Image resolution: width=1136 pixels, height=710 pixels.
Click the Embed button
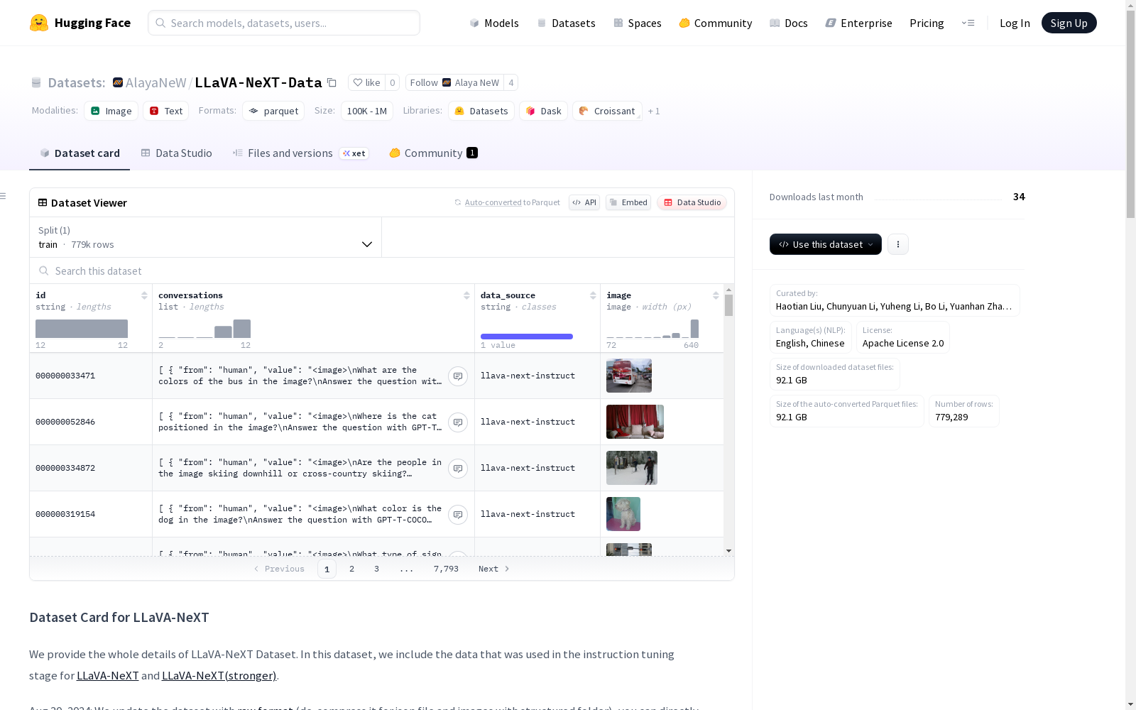pos(628,202)
